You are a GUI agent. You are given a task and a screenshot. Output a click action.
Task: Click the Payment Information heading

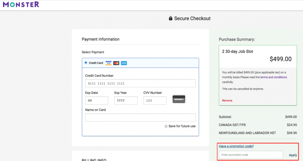tap(100, 39)
